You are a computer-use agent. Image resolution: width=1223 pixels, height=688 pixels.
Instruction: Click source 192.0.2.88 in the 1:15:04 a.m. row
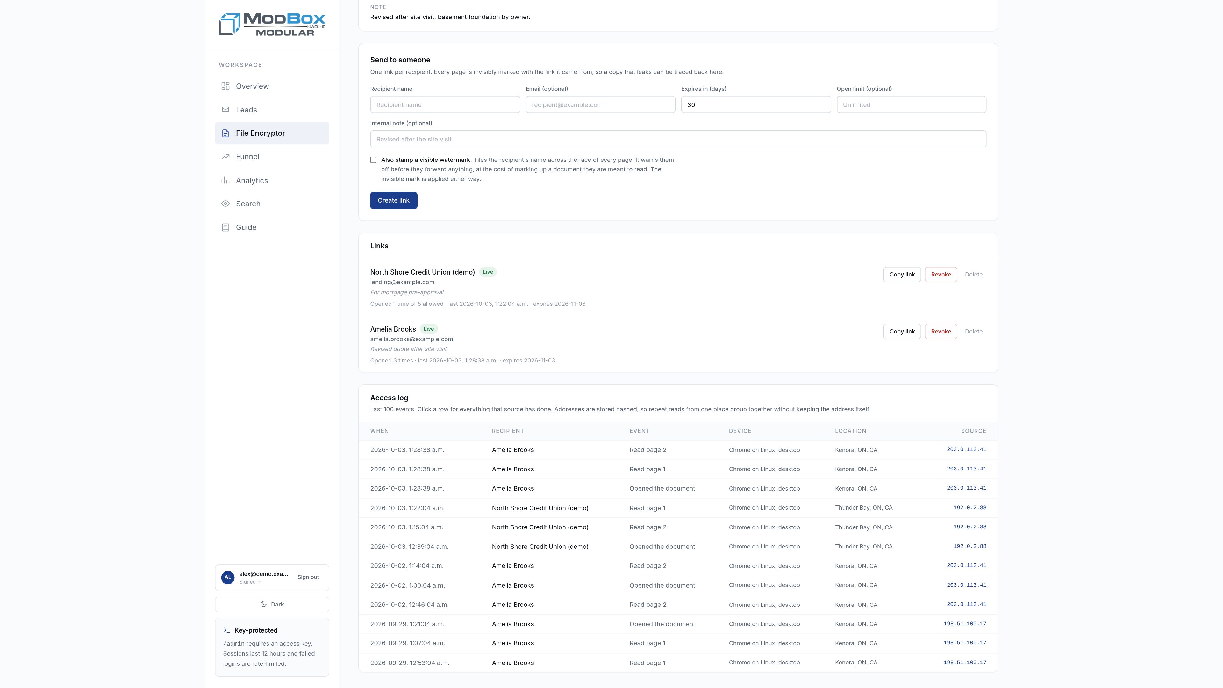pyautogui.click(x=969, y=527)
